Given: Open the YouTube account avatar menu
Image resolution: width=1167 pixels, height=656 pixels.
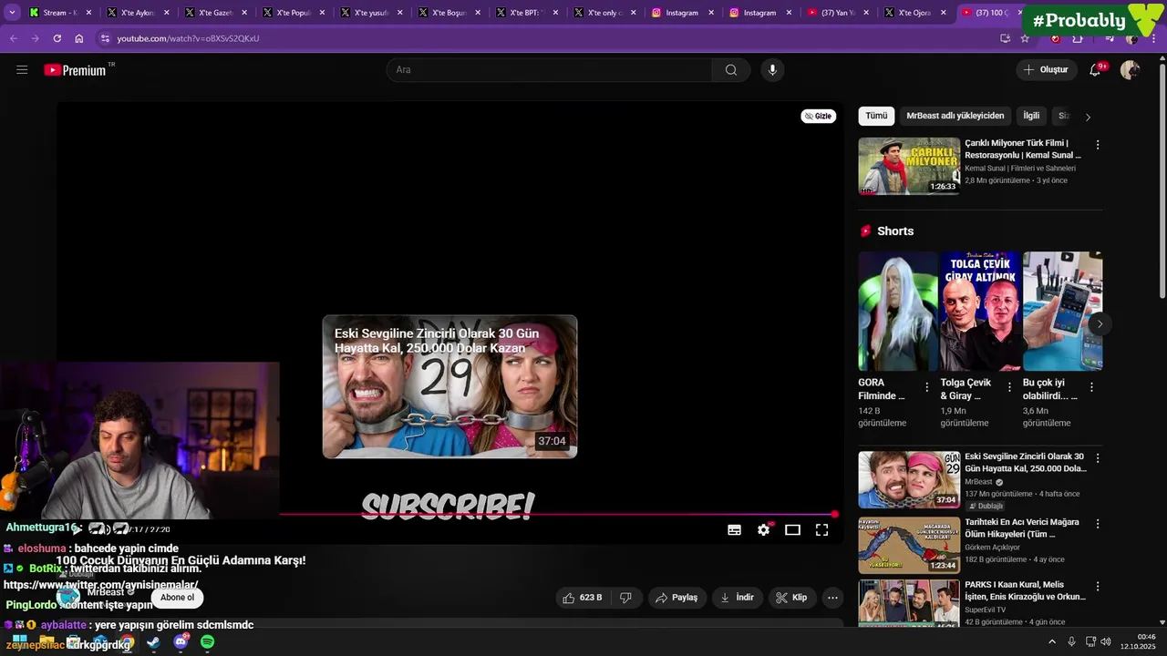Looking at the screenshot, I should [x=1130, y=70].
